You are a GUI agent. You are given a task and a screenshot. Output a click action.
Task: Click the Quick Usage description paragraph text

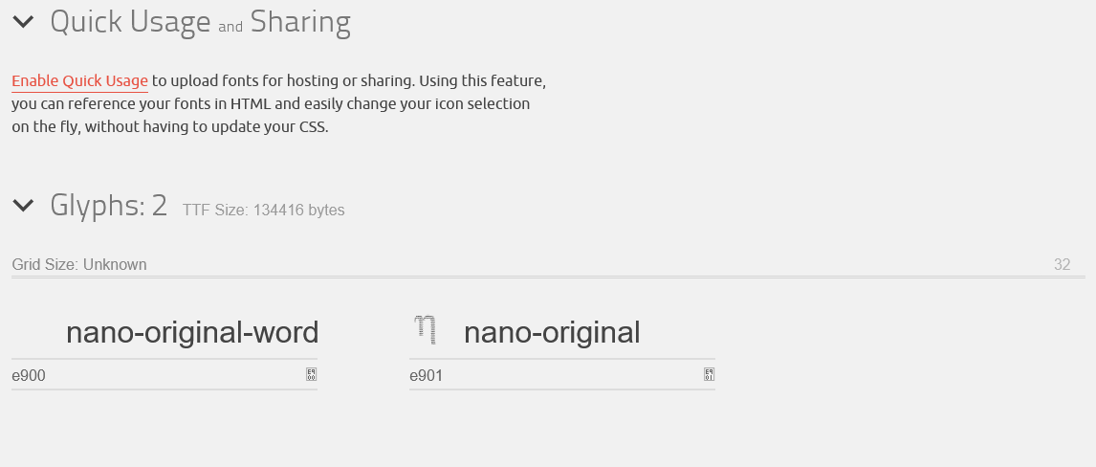click(x=279, y=104)
